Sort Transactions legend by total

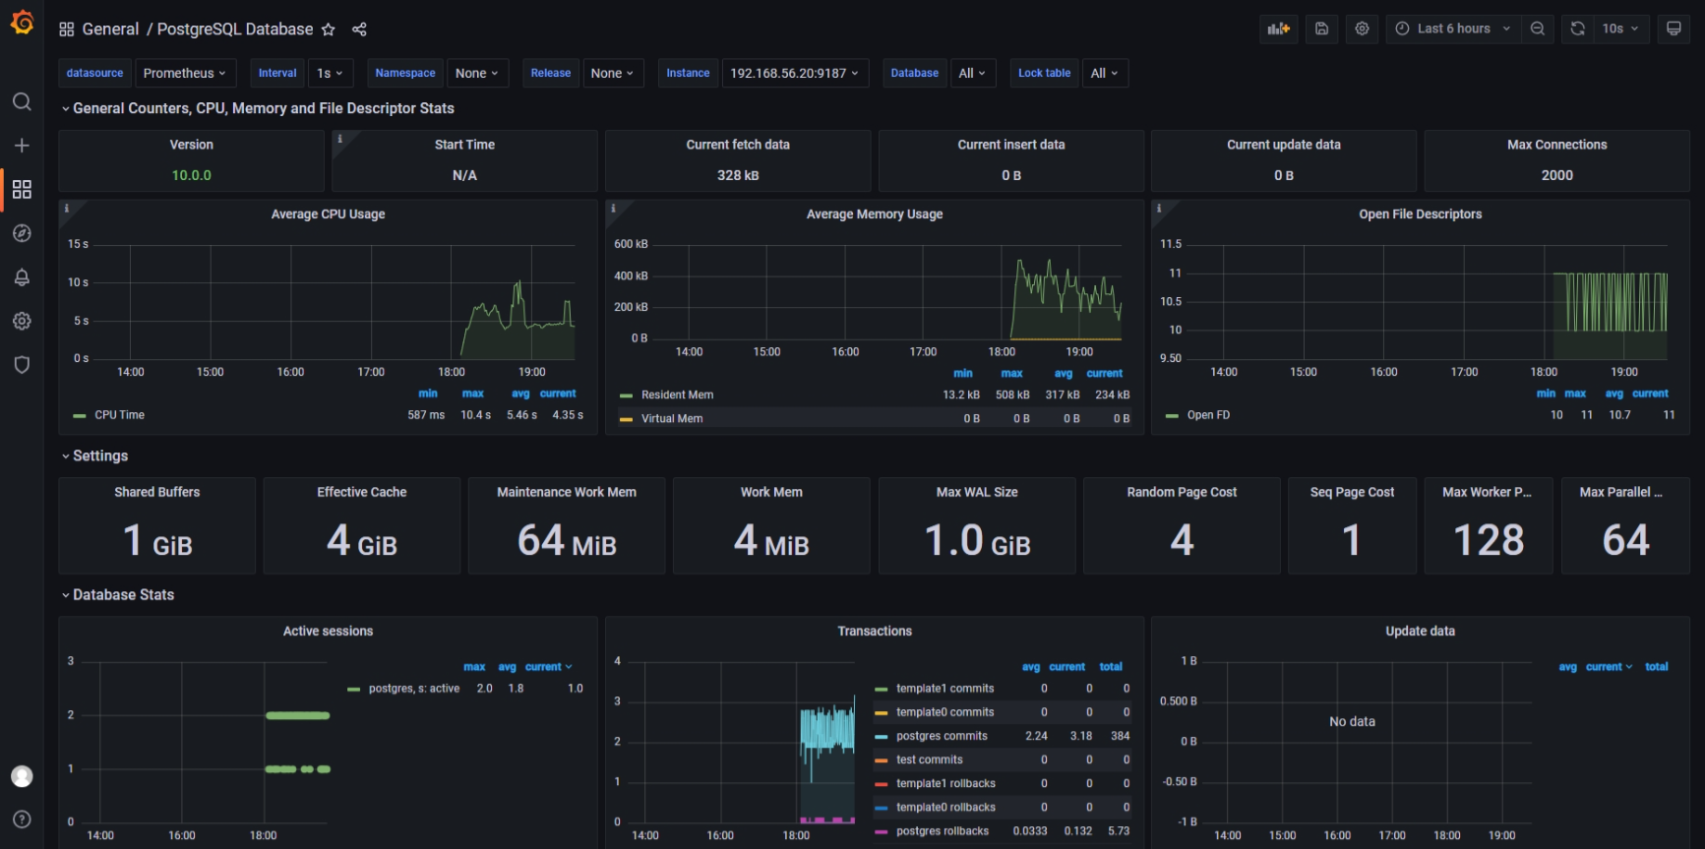tap(1111, 667)
